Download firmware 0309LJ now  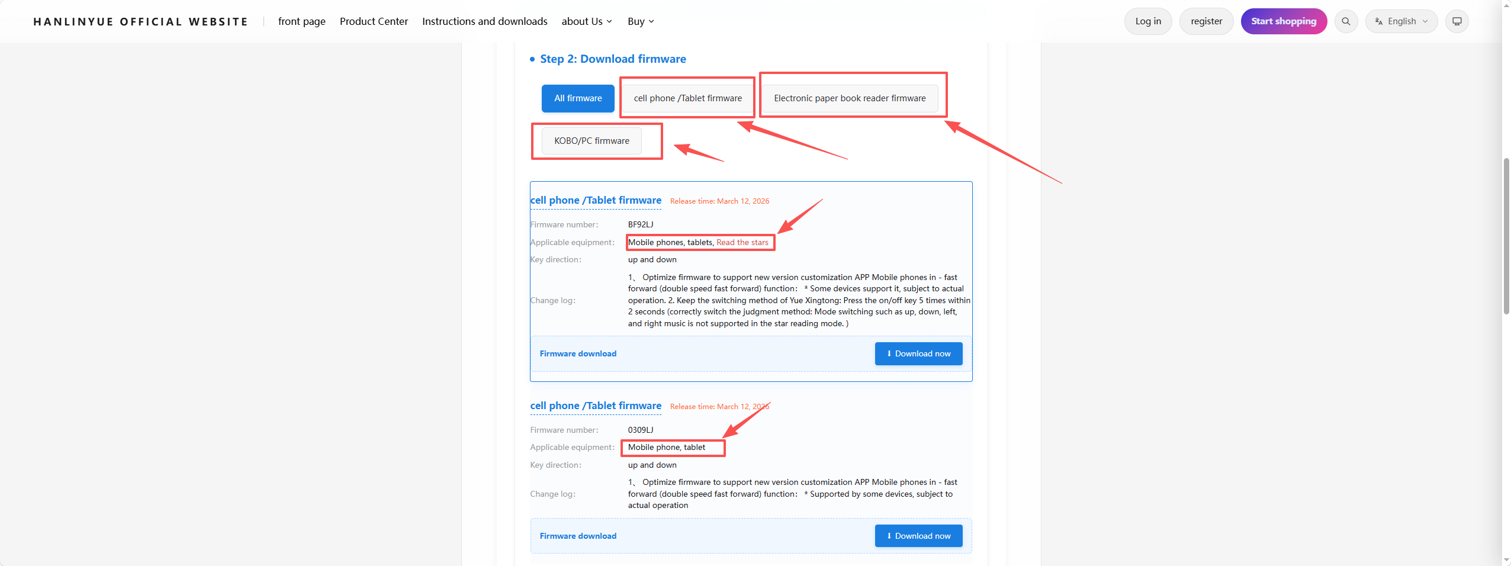(x=918, y=536)
